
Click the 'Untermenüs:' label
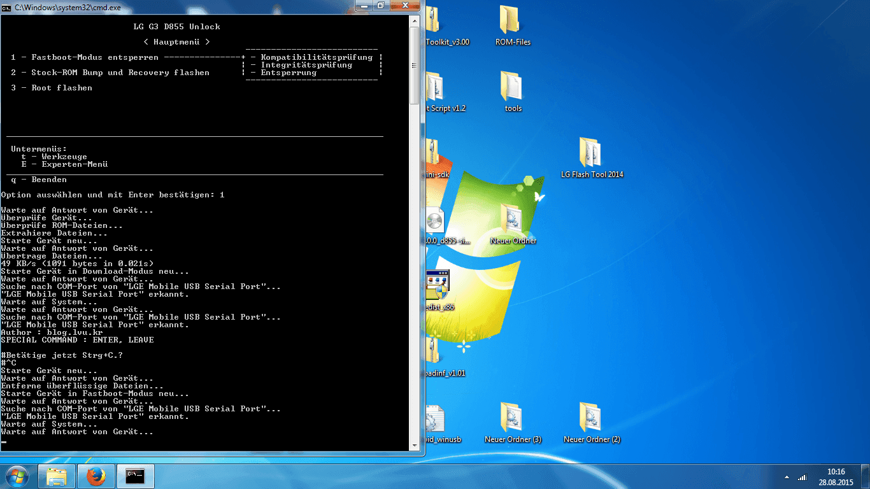click(x=39, y=149)
